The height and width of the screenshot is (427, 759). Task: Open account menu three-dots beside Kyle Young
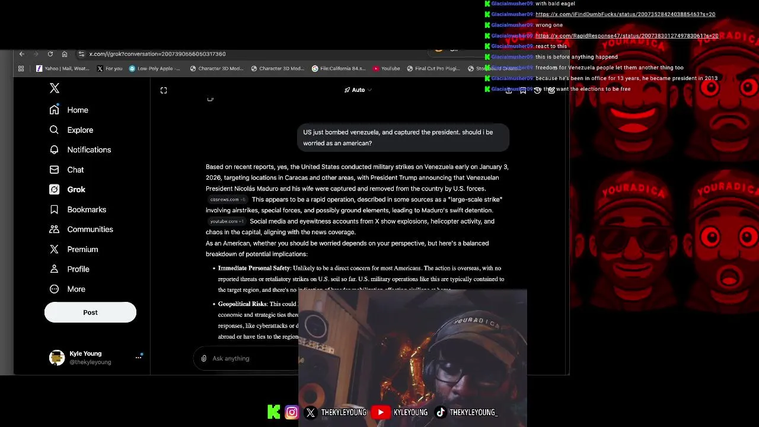[138, 358]
